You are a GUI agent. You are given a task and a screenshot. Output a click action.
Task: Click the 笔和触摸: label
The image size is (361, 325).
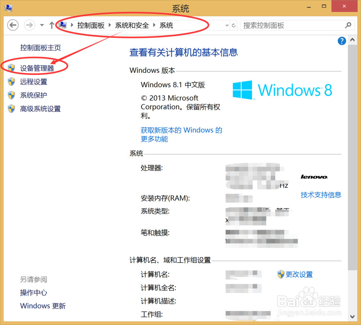pos(155,233)
